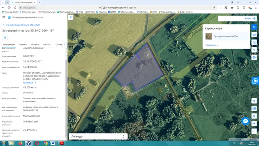This screenshot has height=146, width=259.
Task: Open Yandex Browser from the taskbar
Action: [x=29, y=143]
